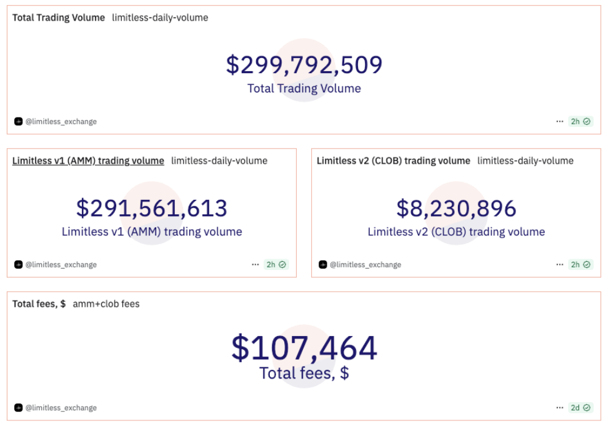Expand the ellipsis menu in Limitless v2 (CLOB) panel
611x431 pixels.
point(560,265)
